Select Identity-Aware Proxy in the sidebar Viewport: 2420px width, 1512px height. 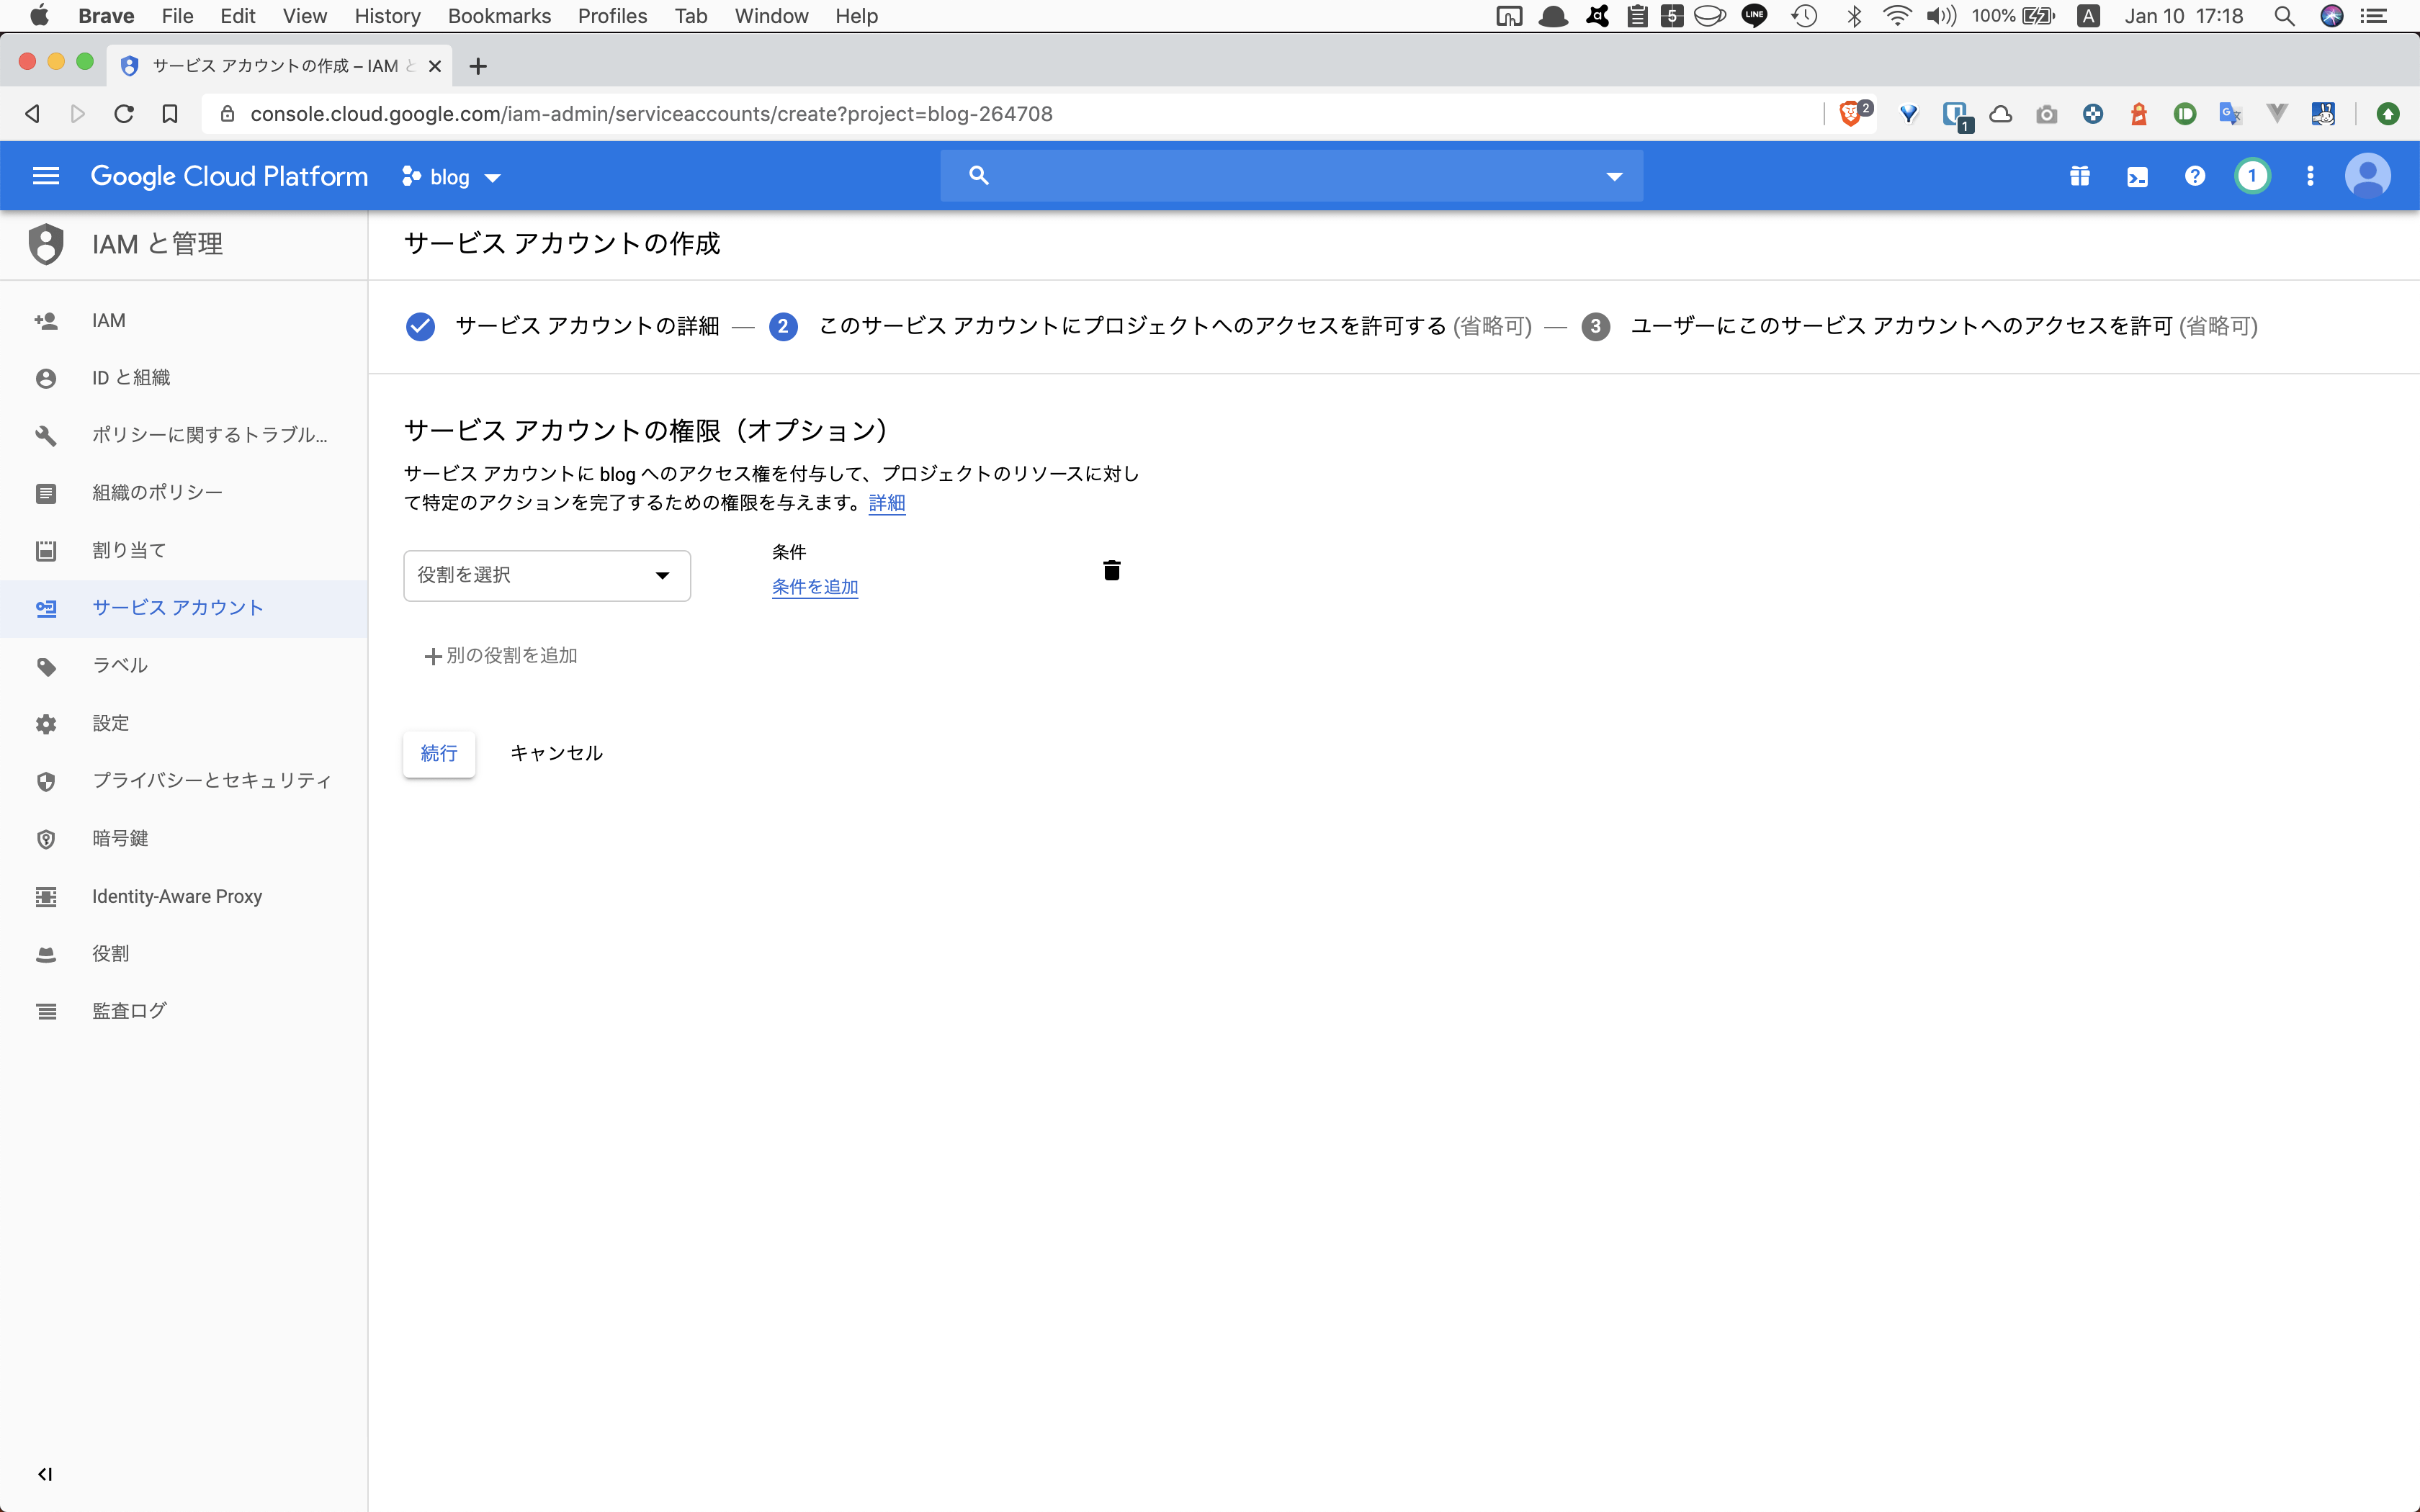coord(176,896)
